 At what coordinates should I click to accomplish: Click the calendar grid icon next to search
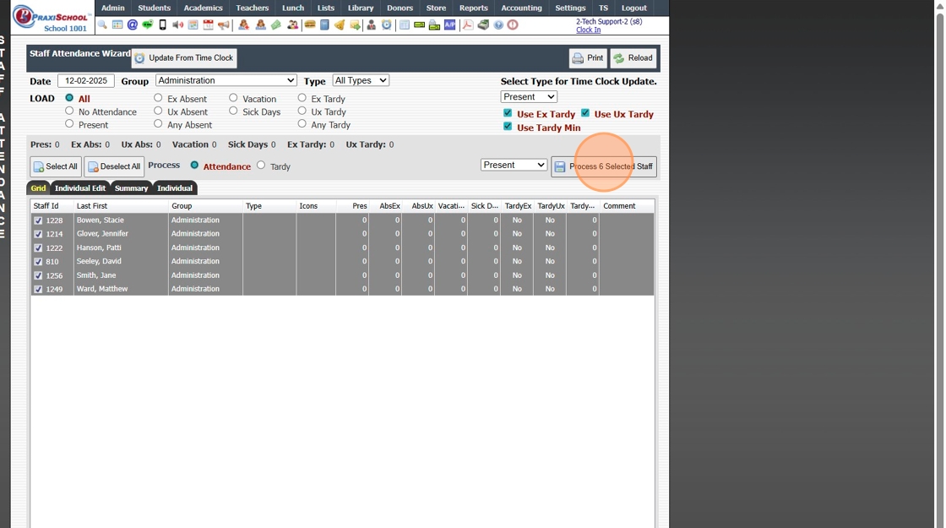pos(117,24)
